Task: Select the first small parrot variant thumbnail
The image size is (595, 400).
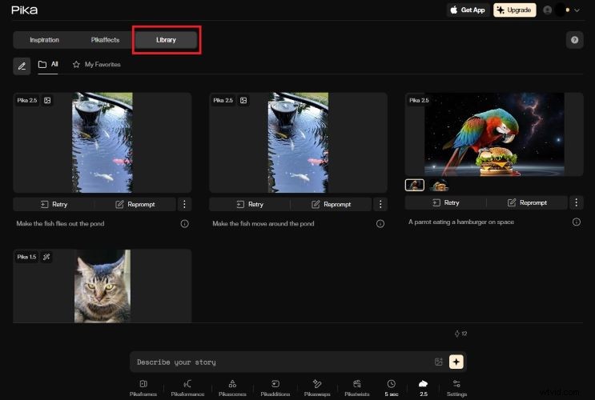Action: coord(414,185)
